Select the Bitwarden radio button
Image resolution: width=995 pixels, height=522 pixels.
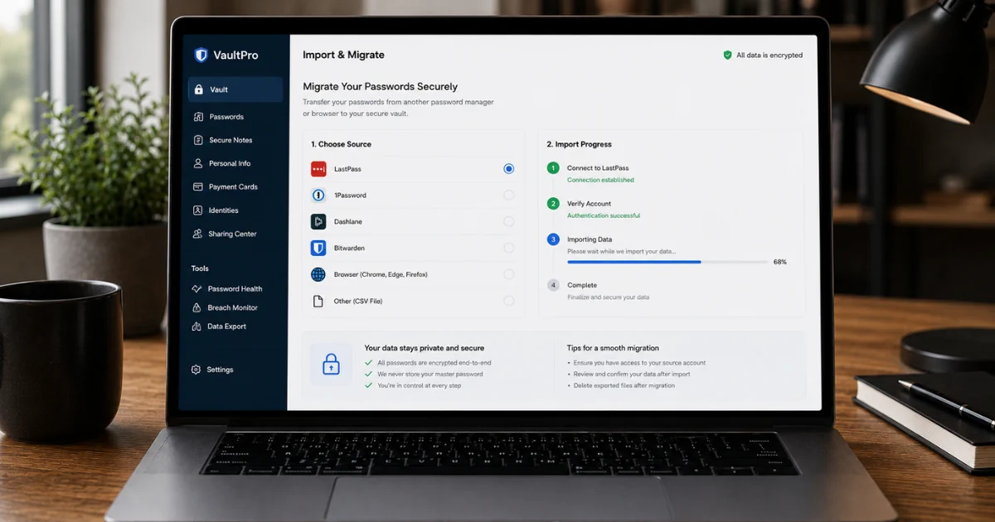509,248
